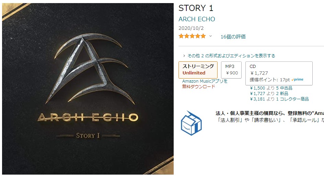The image size is (324, 177).
Task: Open the star rating dropdown chevron
Action: pos(210,36)
